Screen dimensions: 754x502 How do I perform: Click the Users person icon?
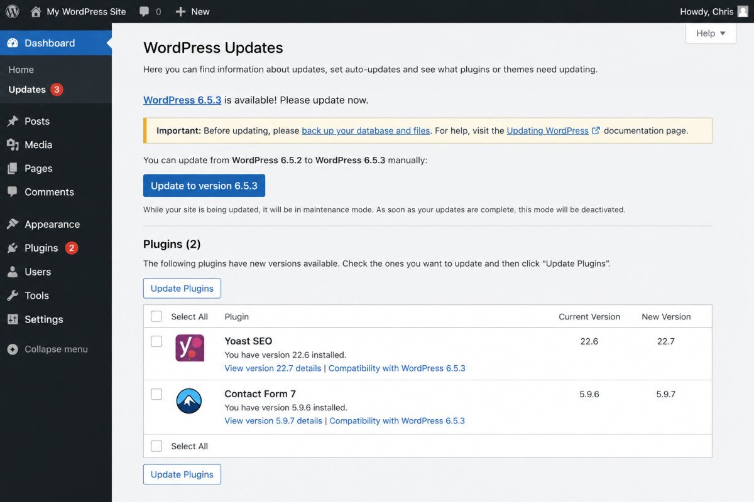click(13, 272)
